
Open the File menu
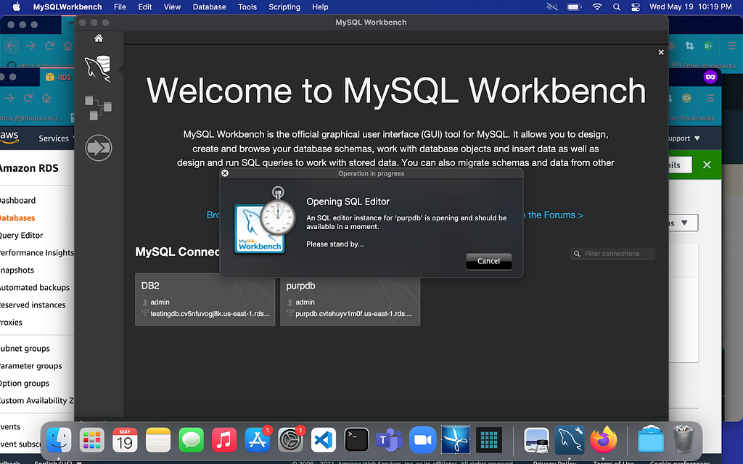tap(120, 7)
